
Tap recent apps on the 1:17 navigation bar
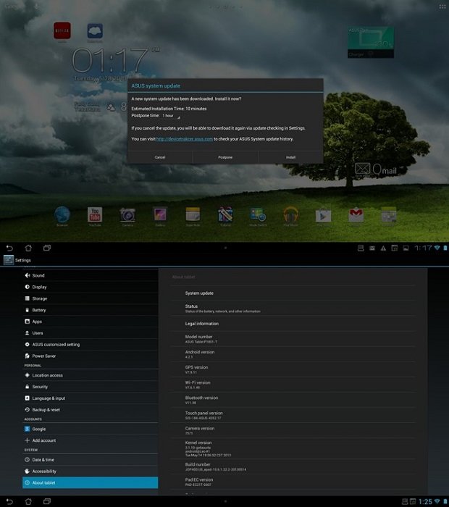point(47,248)
